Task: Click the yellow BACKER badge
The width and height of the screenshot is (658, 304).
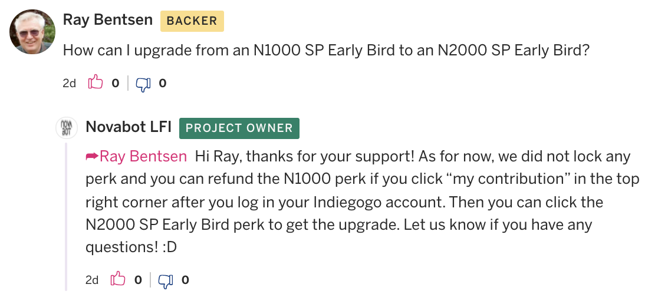Action: [x=192, y=21]
